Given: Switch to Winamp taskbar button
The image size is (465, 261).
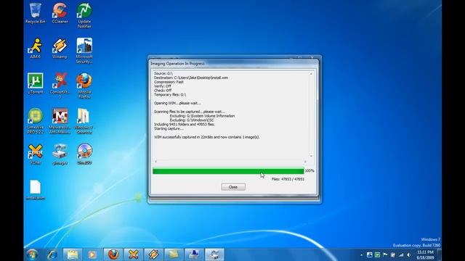Looking at the screenshot, I should pos(153,254).
